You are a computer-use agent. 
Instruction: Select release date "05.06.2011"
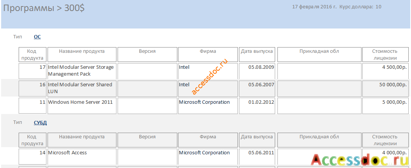[x=257, y=157]
